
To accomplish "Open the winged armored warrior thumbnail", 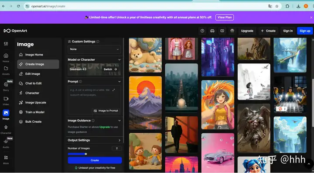I will (254, 128).
